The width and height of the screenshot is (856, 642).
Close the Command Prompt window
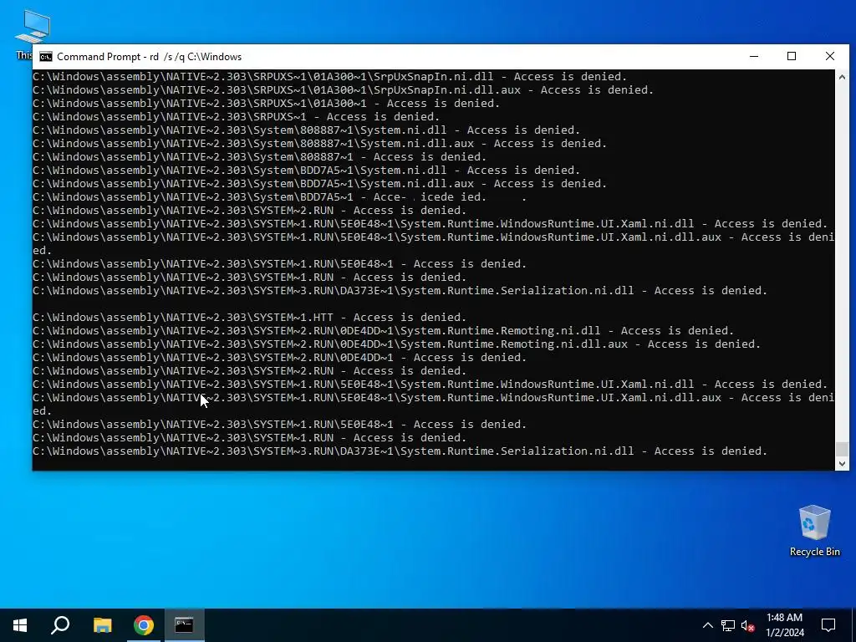830,56
